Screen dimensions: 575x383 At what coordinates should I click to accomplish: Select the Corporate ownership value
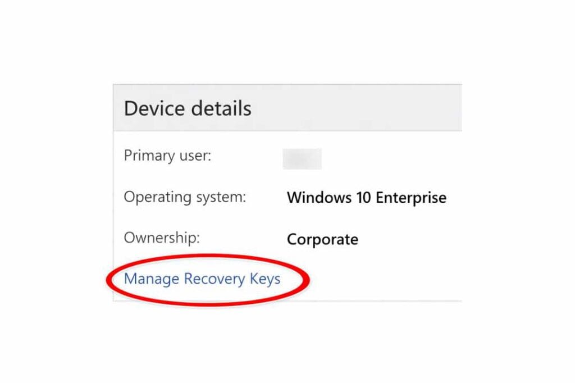[x=322, y=239]
